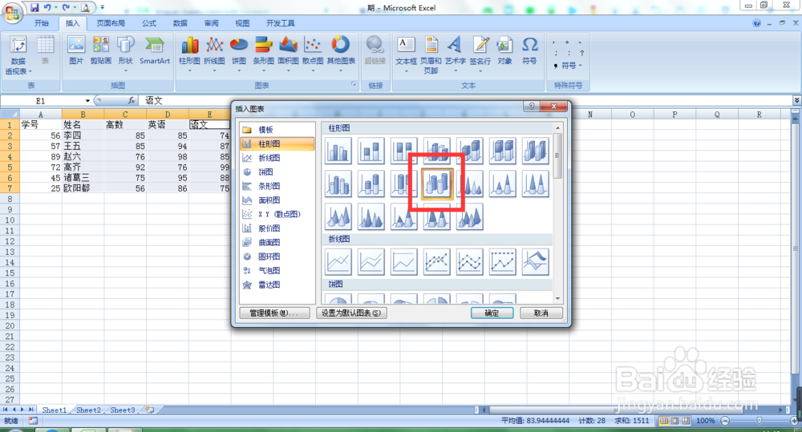Click inside the formula bar showing 语文

pyautogui.click(x=465, y=101)
